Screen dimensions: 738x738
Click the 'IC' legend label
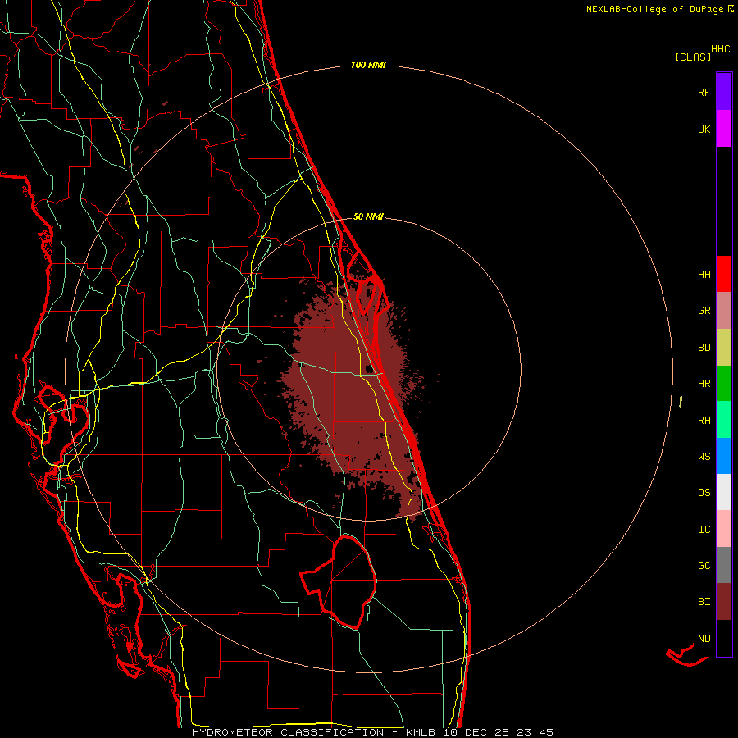tap(704, 530)
